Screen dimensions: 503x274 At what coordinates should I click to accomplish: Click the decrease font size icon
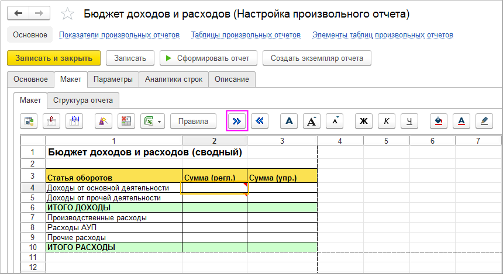click(334, 121)
